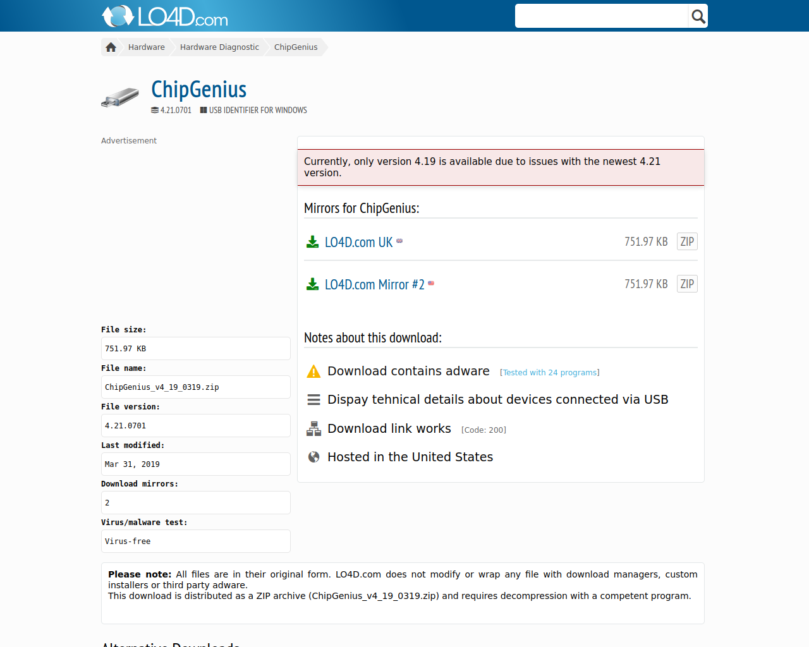The height and width of the screenshot is (647, 809).
Task: Click USB IDENTIFIER FOR WINDOWS category text
Action: (258, 110)
